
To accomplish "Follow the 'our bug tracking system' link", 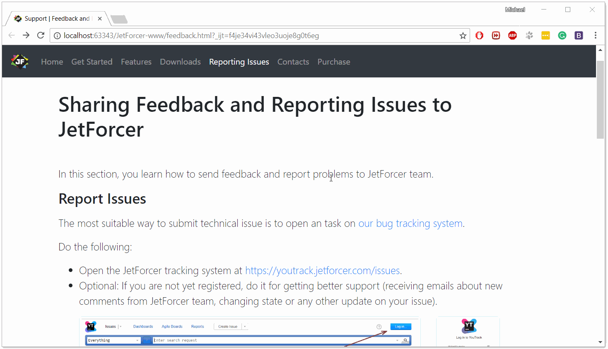I will point(410,224).
